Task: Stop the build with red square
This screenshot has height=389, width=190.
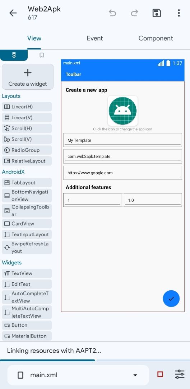Action: point(160,374)
